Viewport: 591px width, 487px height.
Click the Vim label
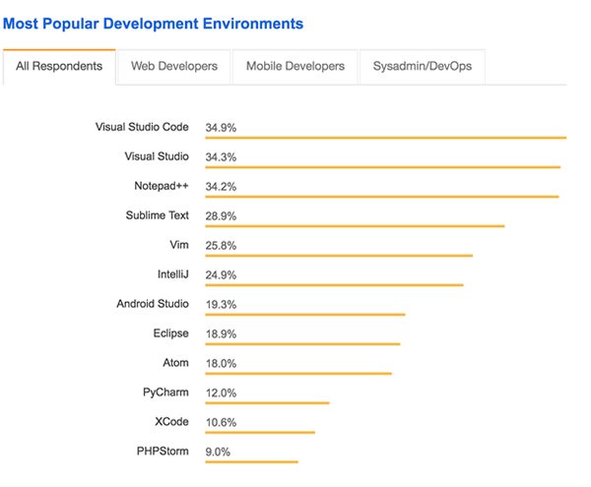pos(178,245)
